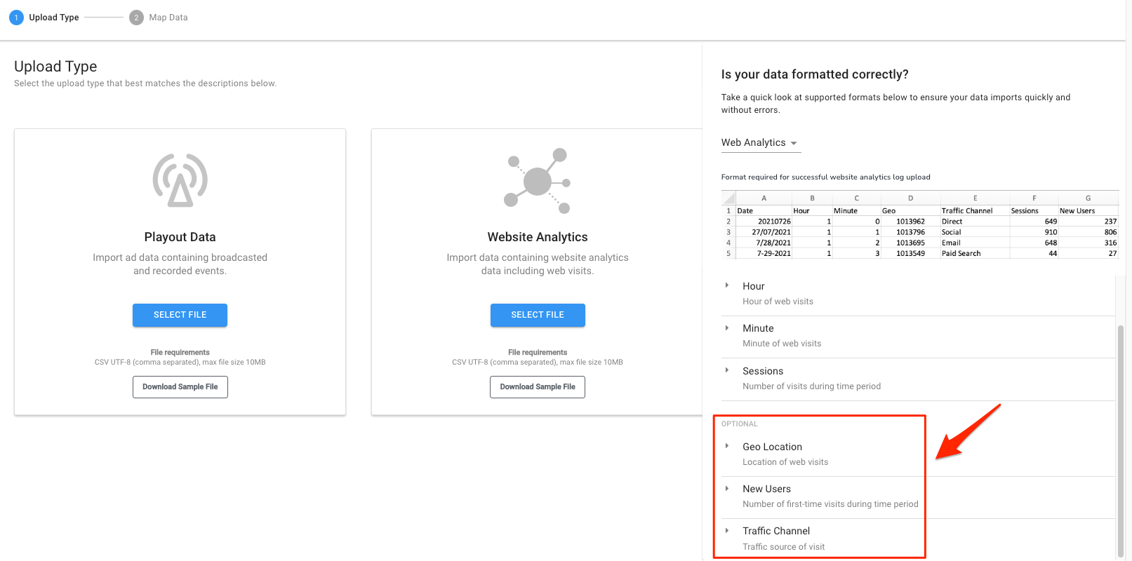This screenshot has width=1132, height=561.
Task: Expand the Hour field description
Action: [x=727, y=285]
